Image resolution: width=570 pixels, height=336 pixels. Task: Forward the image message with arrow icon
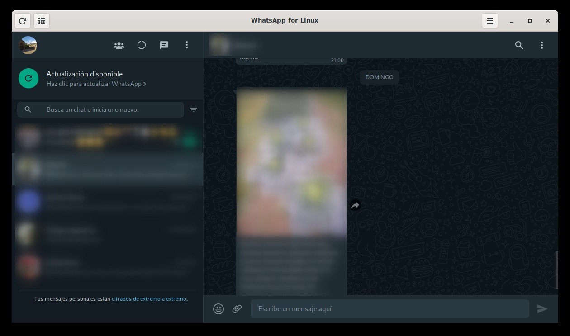click(355, 205)
